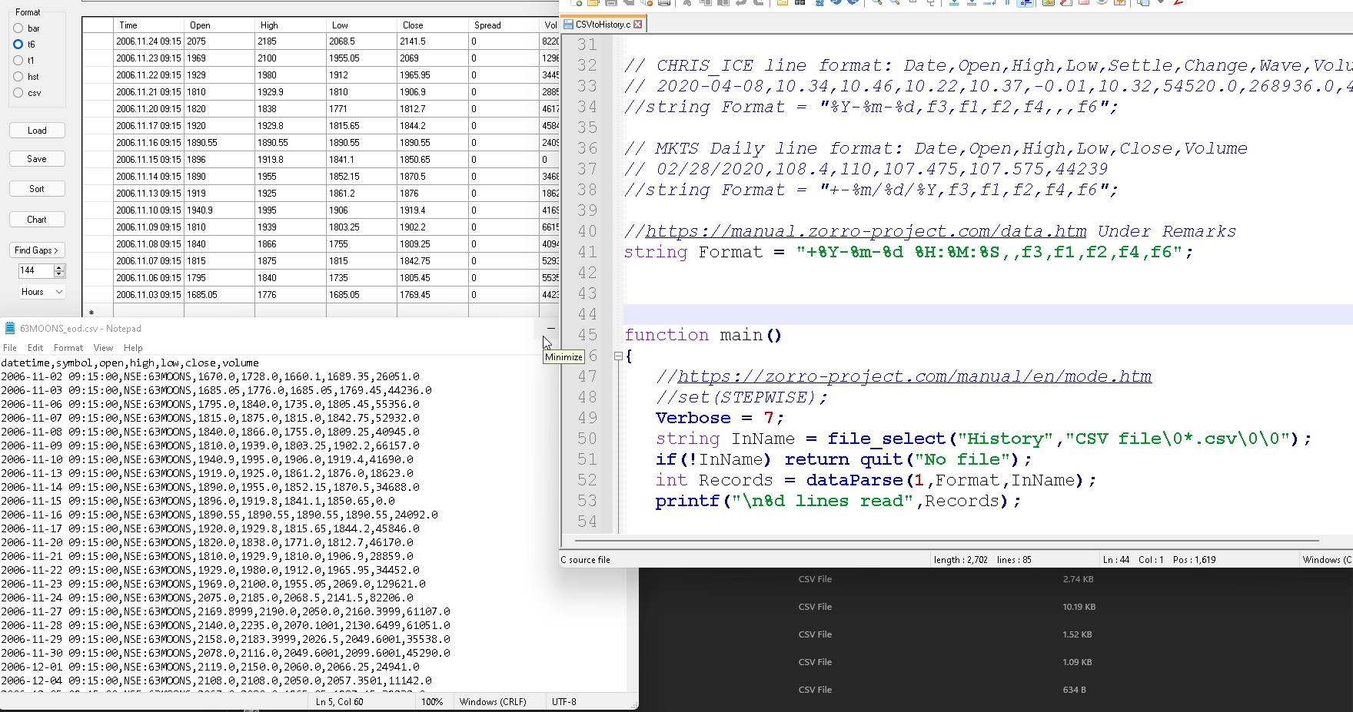Click the Chart button
Image resolution: width=1353 pixels, height=712 pixels.
(37, 220)
